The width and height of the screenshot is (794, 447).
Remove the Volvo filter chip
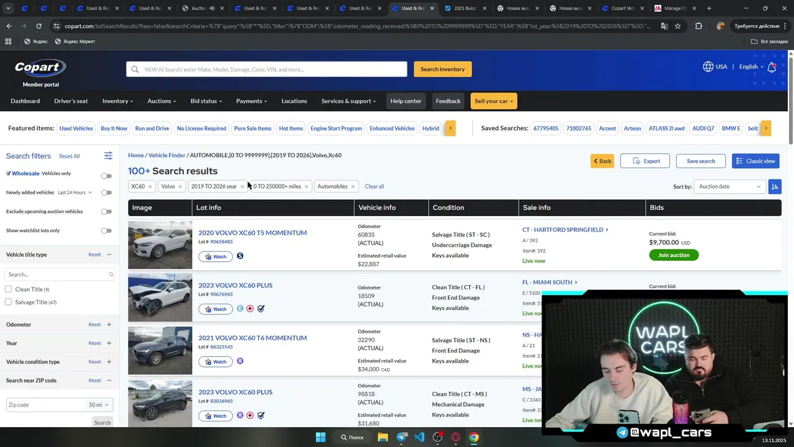181,187
